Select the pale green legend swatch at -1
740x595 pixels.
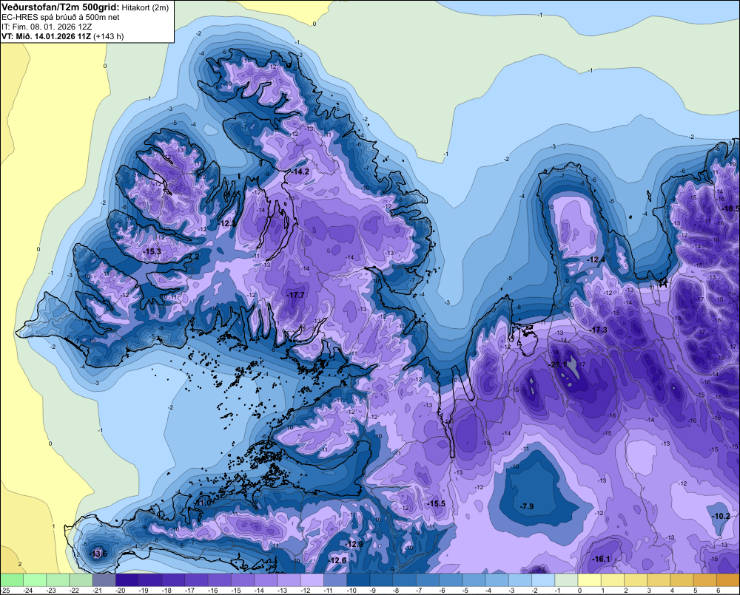coord(566,579)
